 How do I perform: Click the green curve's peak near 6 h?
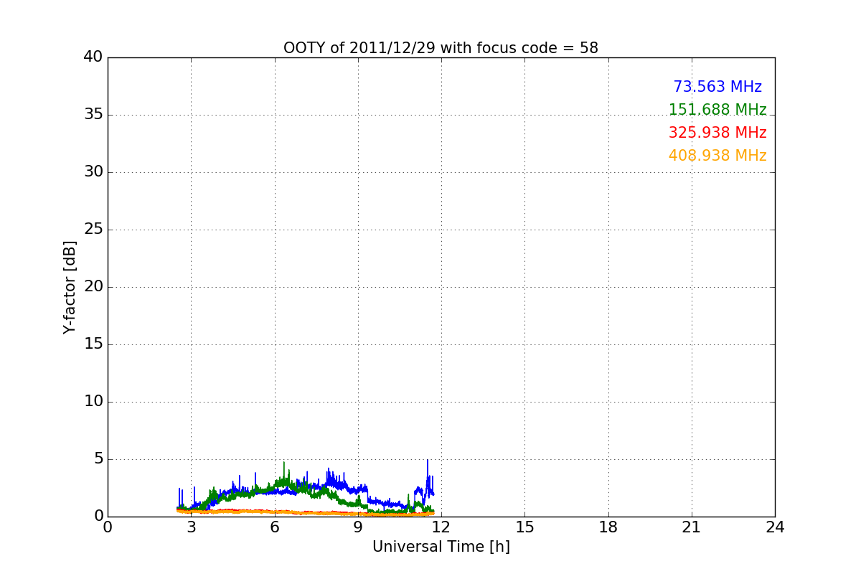click(284, 464)
